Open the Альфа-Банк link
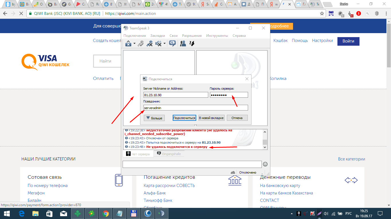 click(155, 193)
